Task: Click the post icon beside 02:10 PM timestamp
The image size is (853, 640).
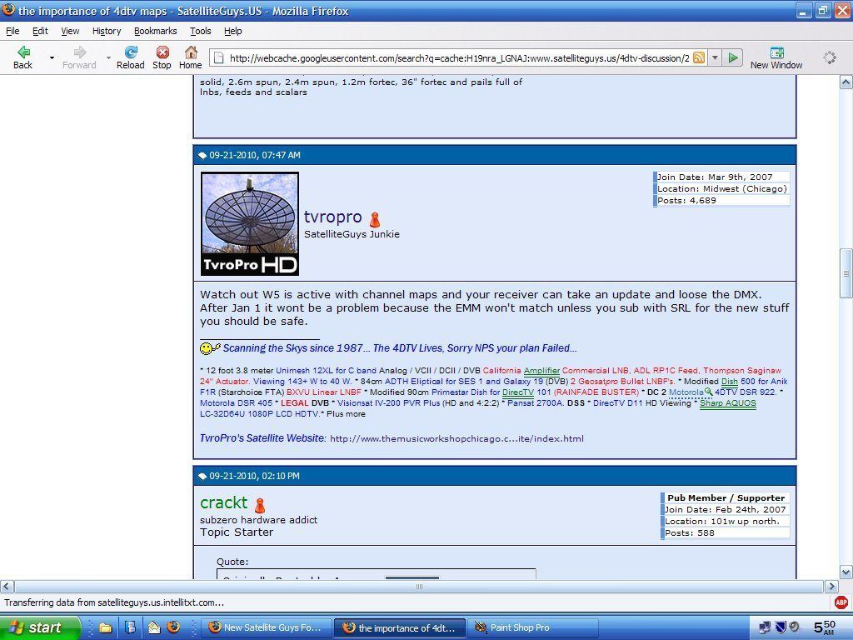Action: pos(202,476)
